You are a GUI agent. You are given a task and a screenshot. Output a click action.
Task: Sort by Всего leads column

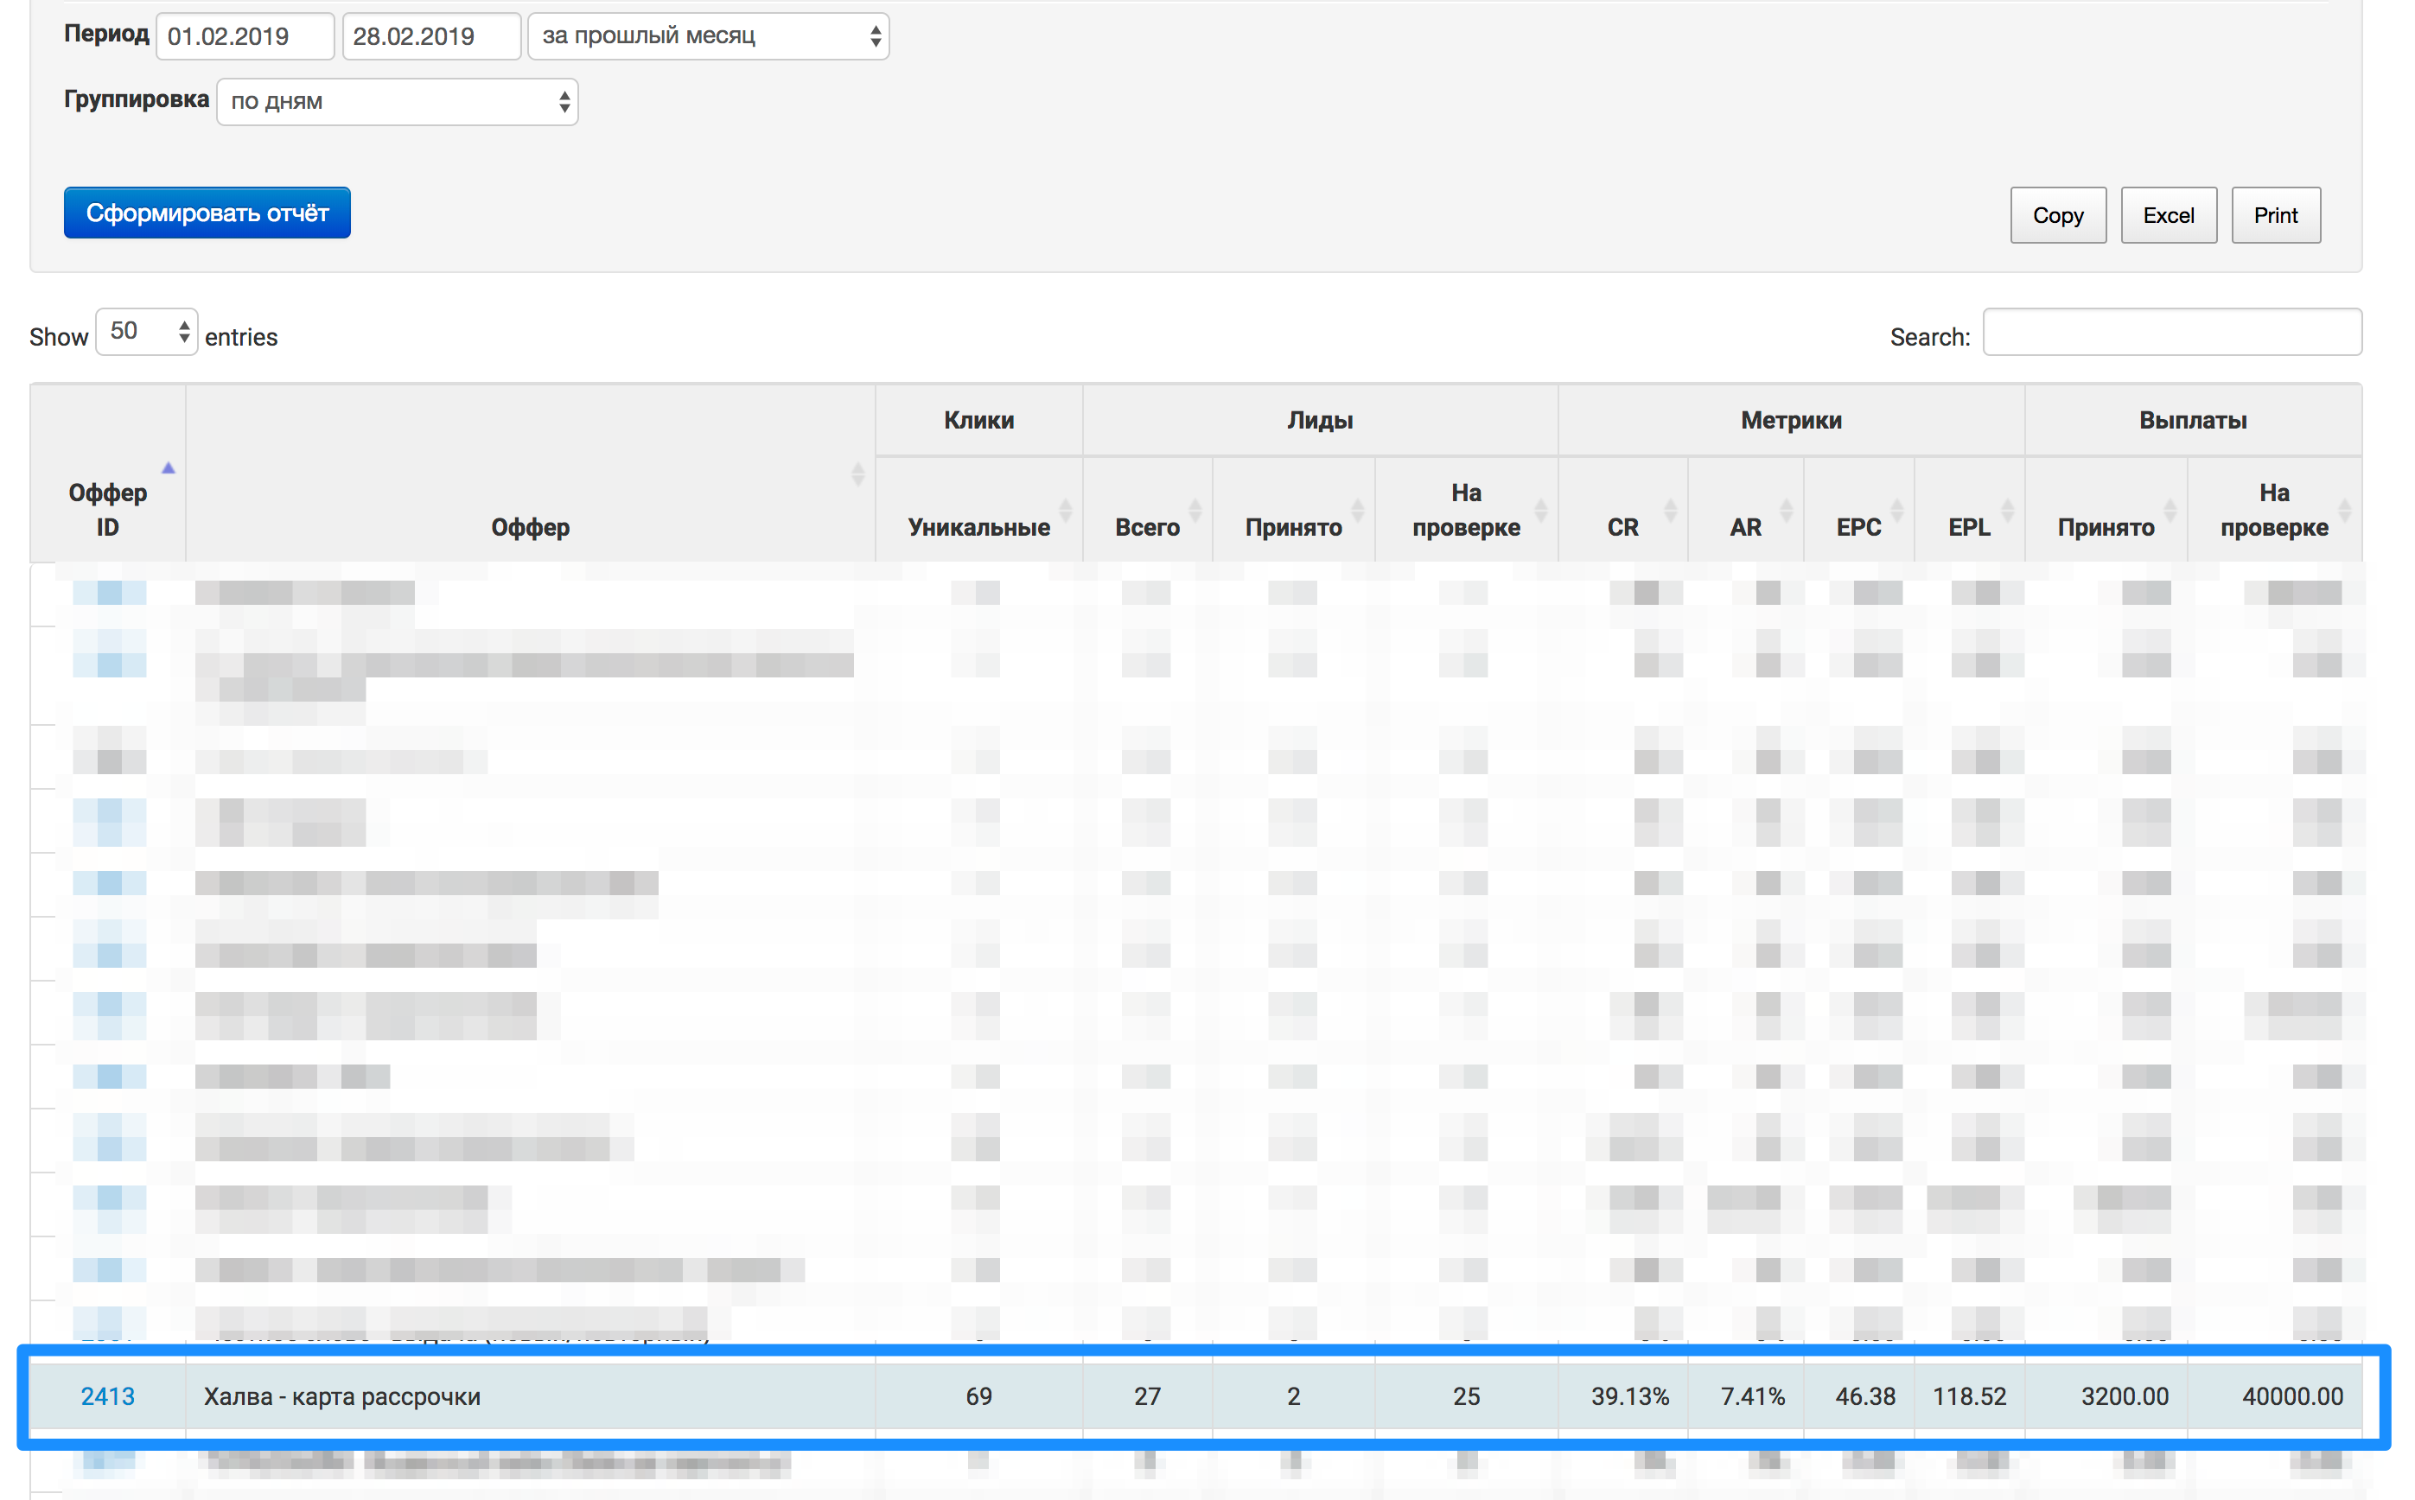[x=1146, y=527]
